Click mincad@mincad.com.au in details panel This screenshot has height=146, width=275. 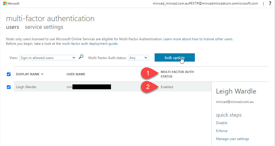pyautogui.click(x=235, y=102)
